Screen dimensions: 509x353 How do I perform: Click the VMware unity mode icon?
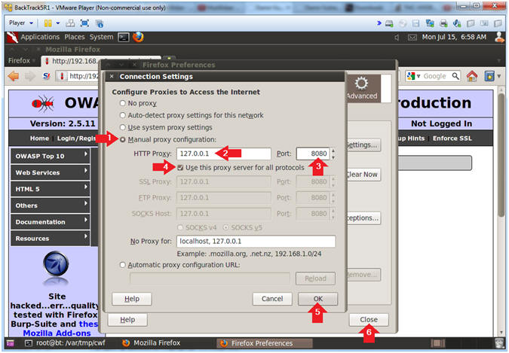click(100, 23)
